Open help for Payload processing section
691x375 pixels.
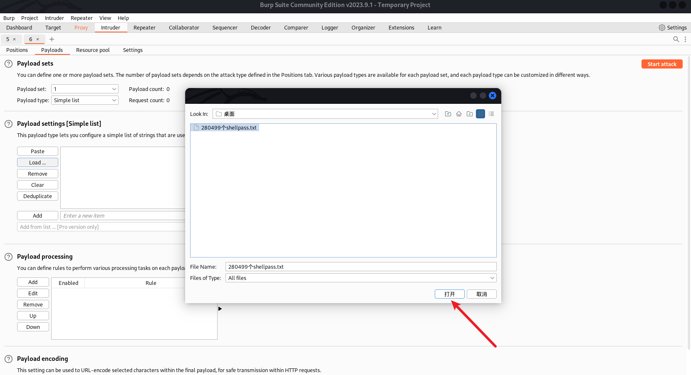(8, 257)
